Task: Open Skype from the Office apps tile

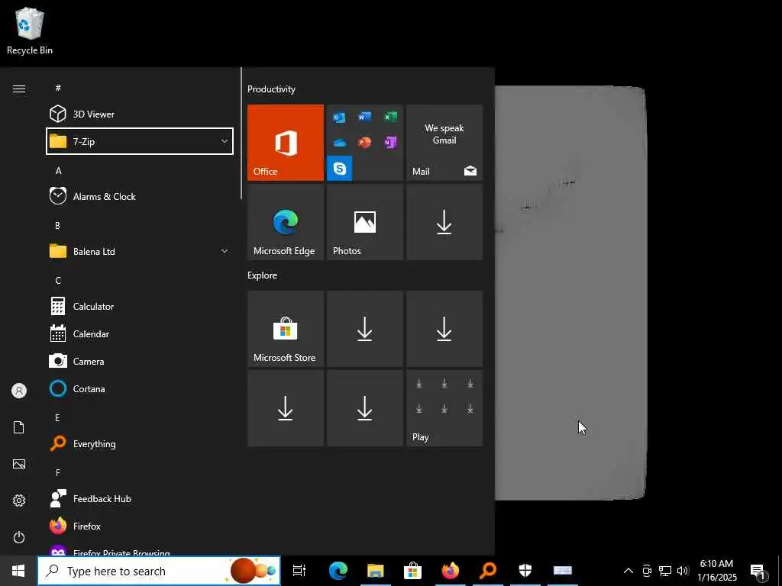Action: 340,169
